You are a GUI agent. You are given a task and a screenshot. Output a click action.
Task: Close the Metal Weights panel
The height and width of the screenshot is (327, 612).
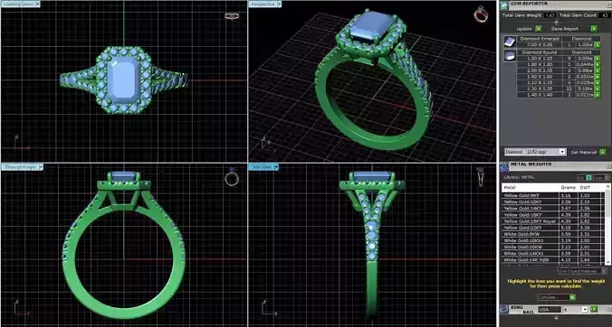tap(609, 166)
